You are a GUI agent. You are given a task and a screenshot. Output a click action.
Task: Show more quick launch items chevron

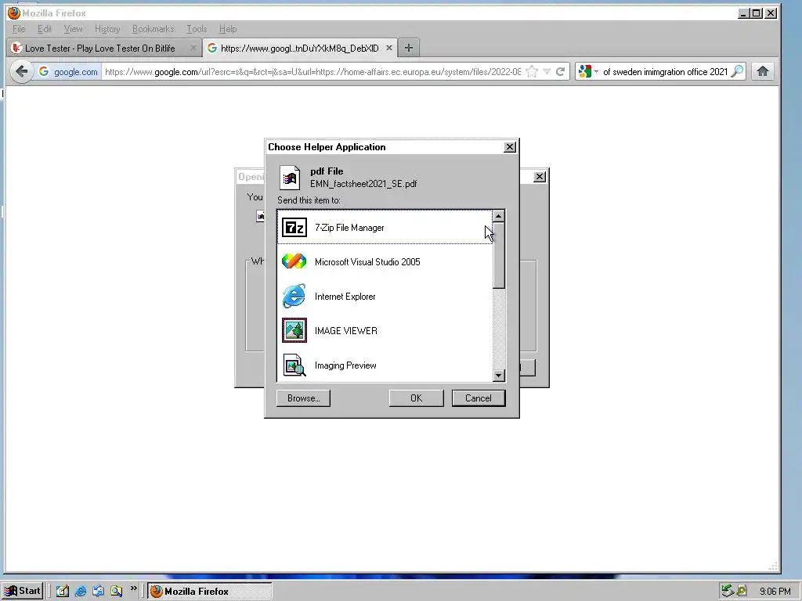coord(133,588)
